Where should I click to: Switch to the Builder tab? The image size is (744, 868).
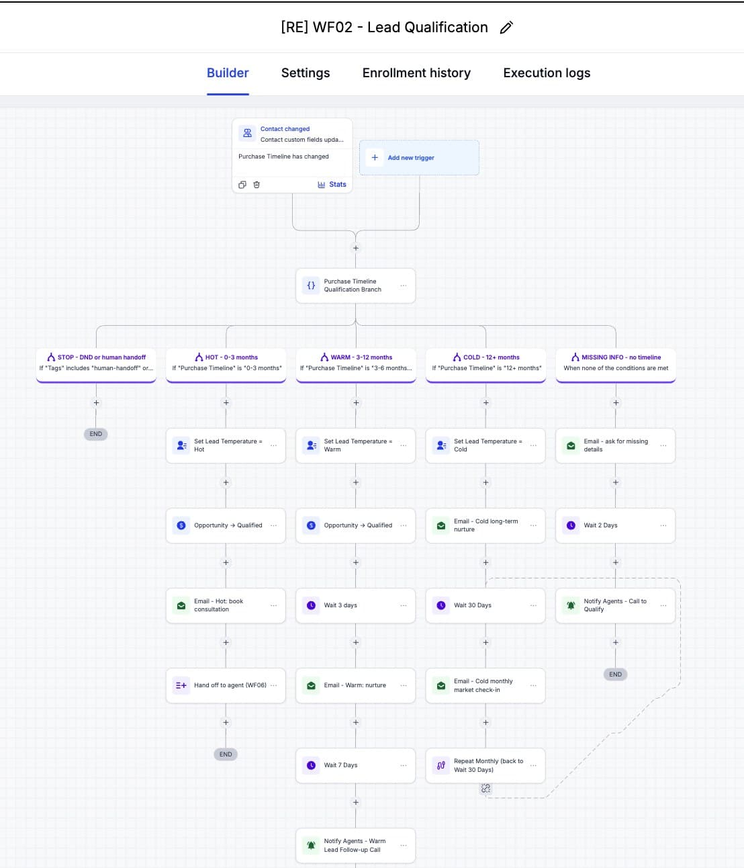tap(228, 73)
